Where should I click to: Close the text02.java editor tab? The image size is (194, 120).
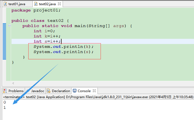pos(59,4)
